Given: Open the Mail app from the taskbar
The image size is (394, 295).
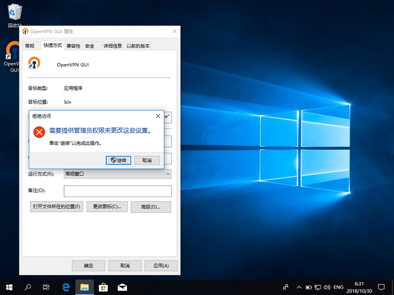Looking at the screenshot, I should point(122,287).
